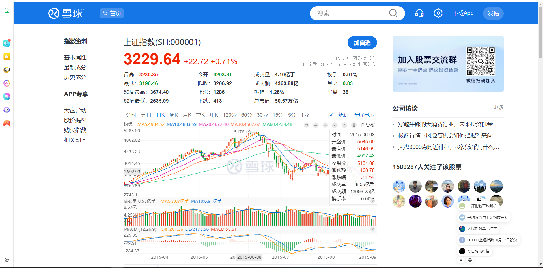The height and width of the screenshot is (268, 543).
Task: Select the 1分 interval tab
Action: pyautogui.click(x=305, y=115)
